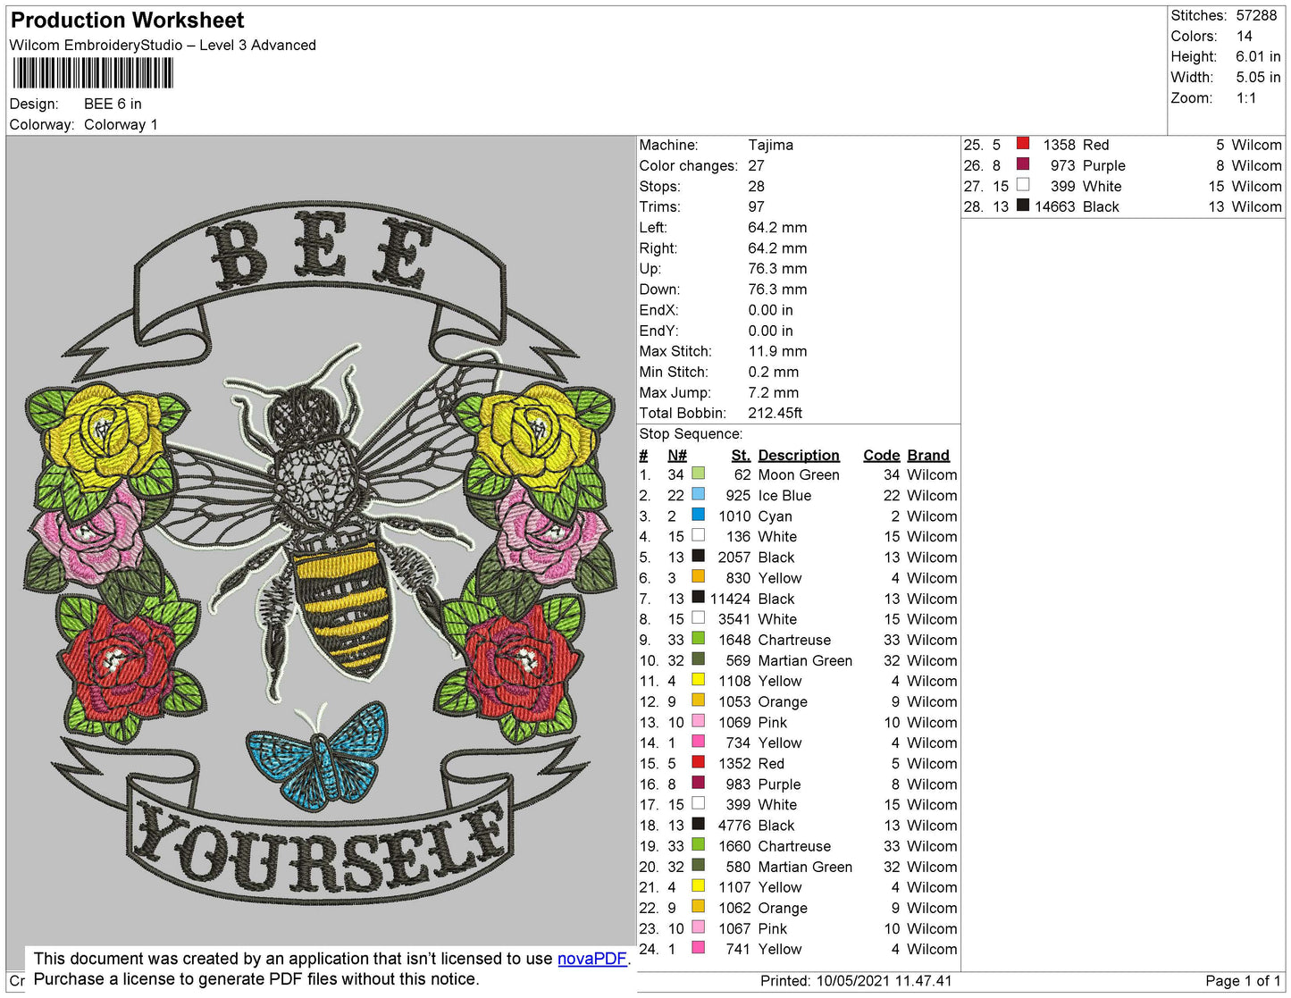This screenshot has width=1291, height=998.
Task: Click stitch count '1660' in row 19
Action: pos(734,846)
